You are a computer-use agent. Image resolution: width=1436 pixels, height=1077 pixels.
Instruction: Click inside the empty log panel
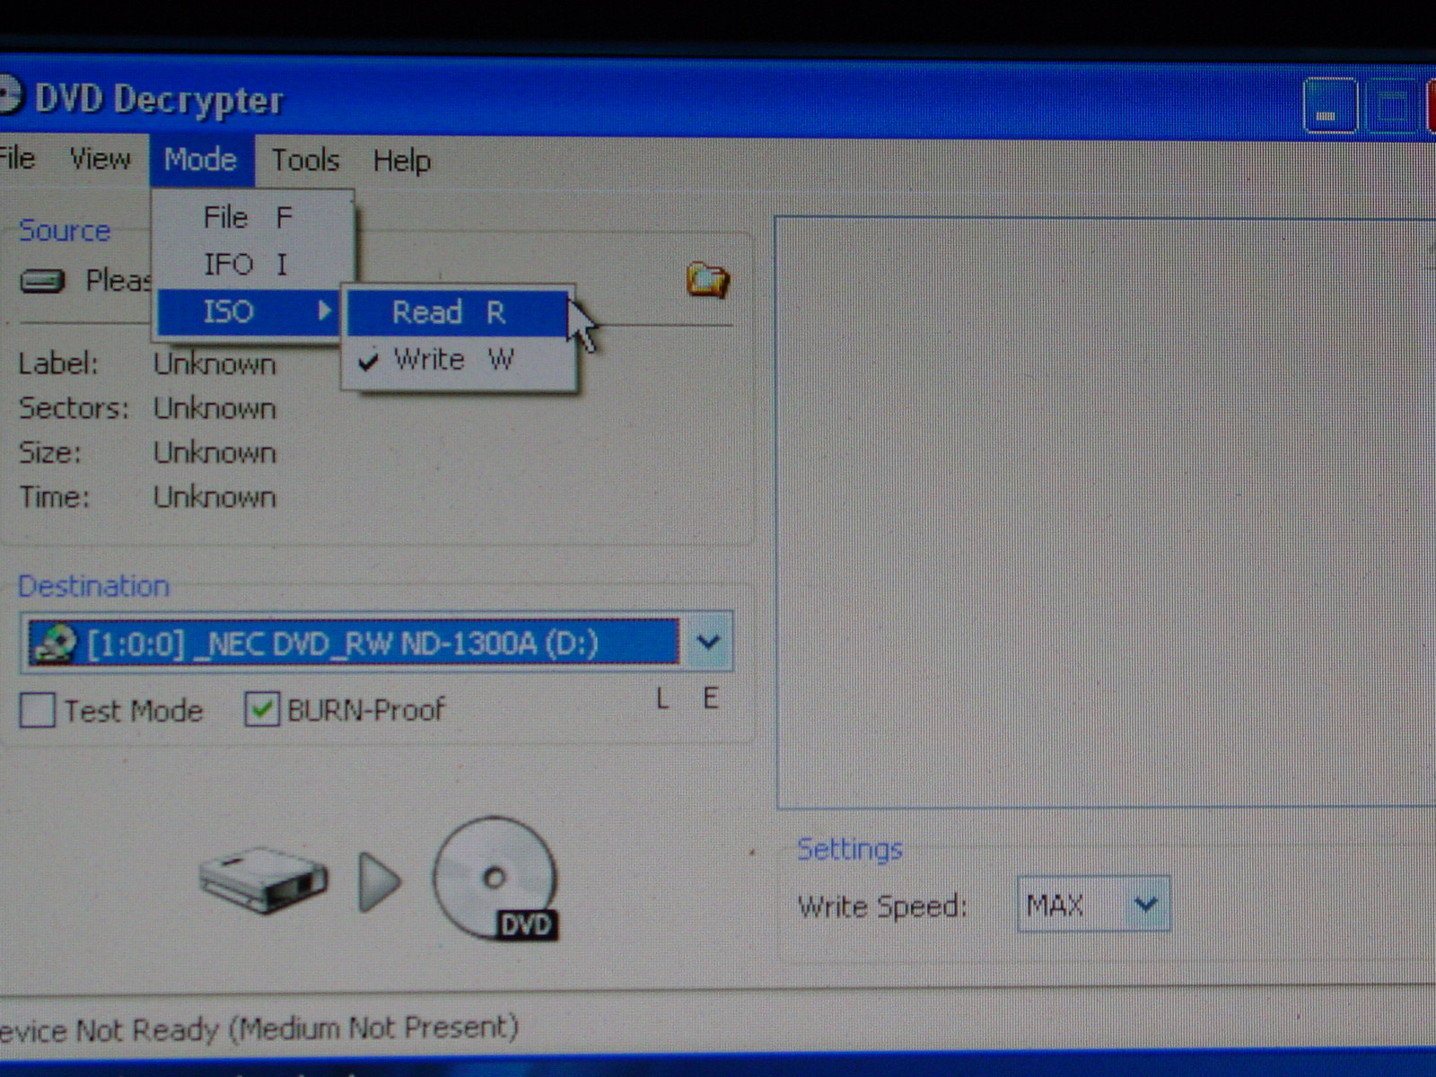(x=1104, y=512)
